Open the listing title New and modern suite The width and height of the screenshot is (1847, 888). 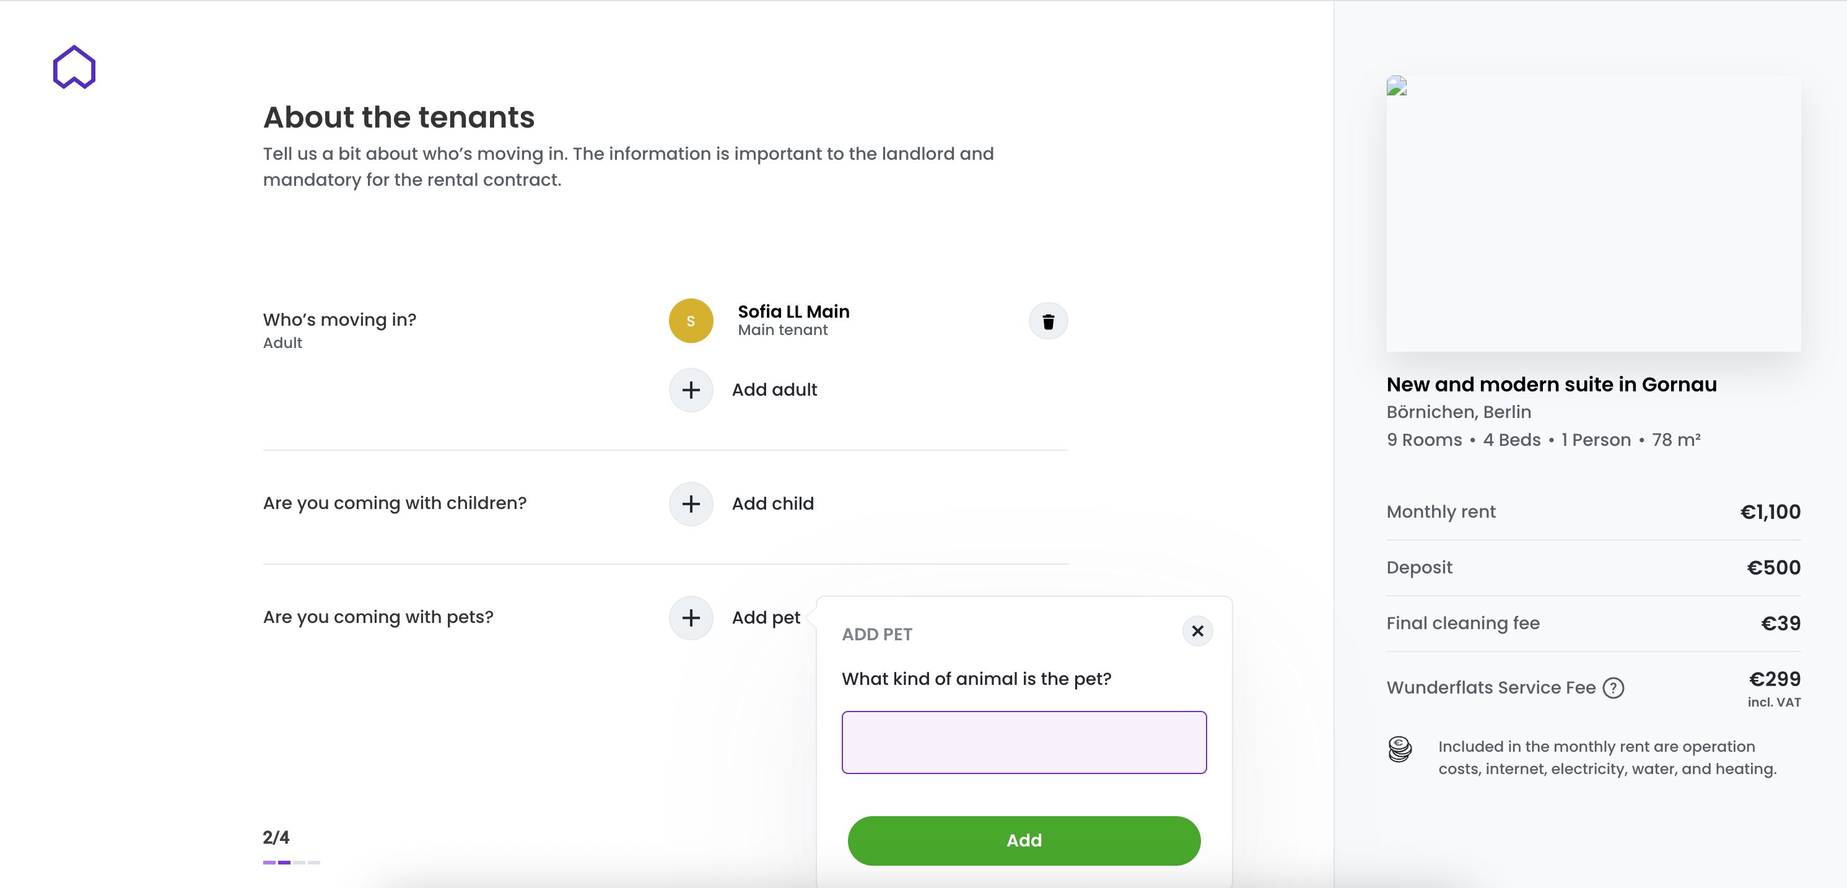coord(1551,385)
